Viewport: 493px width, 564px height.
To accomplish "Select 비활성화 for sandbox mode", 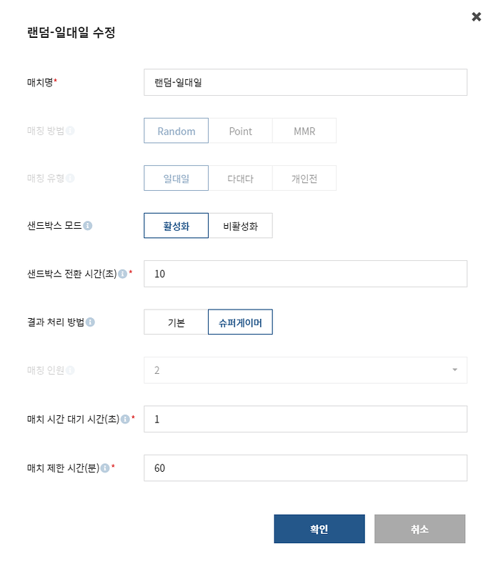I will (x=241, y=225).
